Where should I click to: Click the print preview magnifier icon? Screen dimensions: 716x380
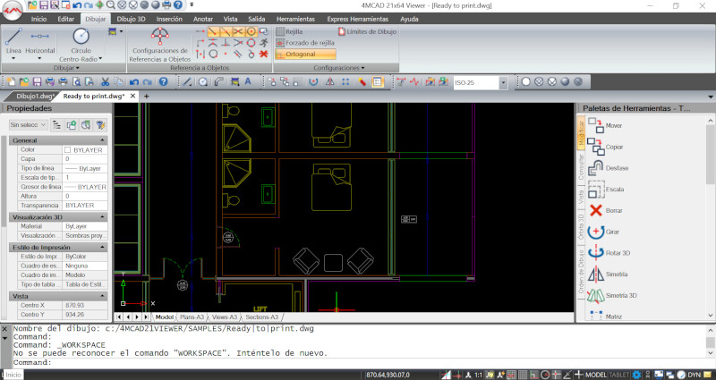77,82
